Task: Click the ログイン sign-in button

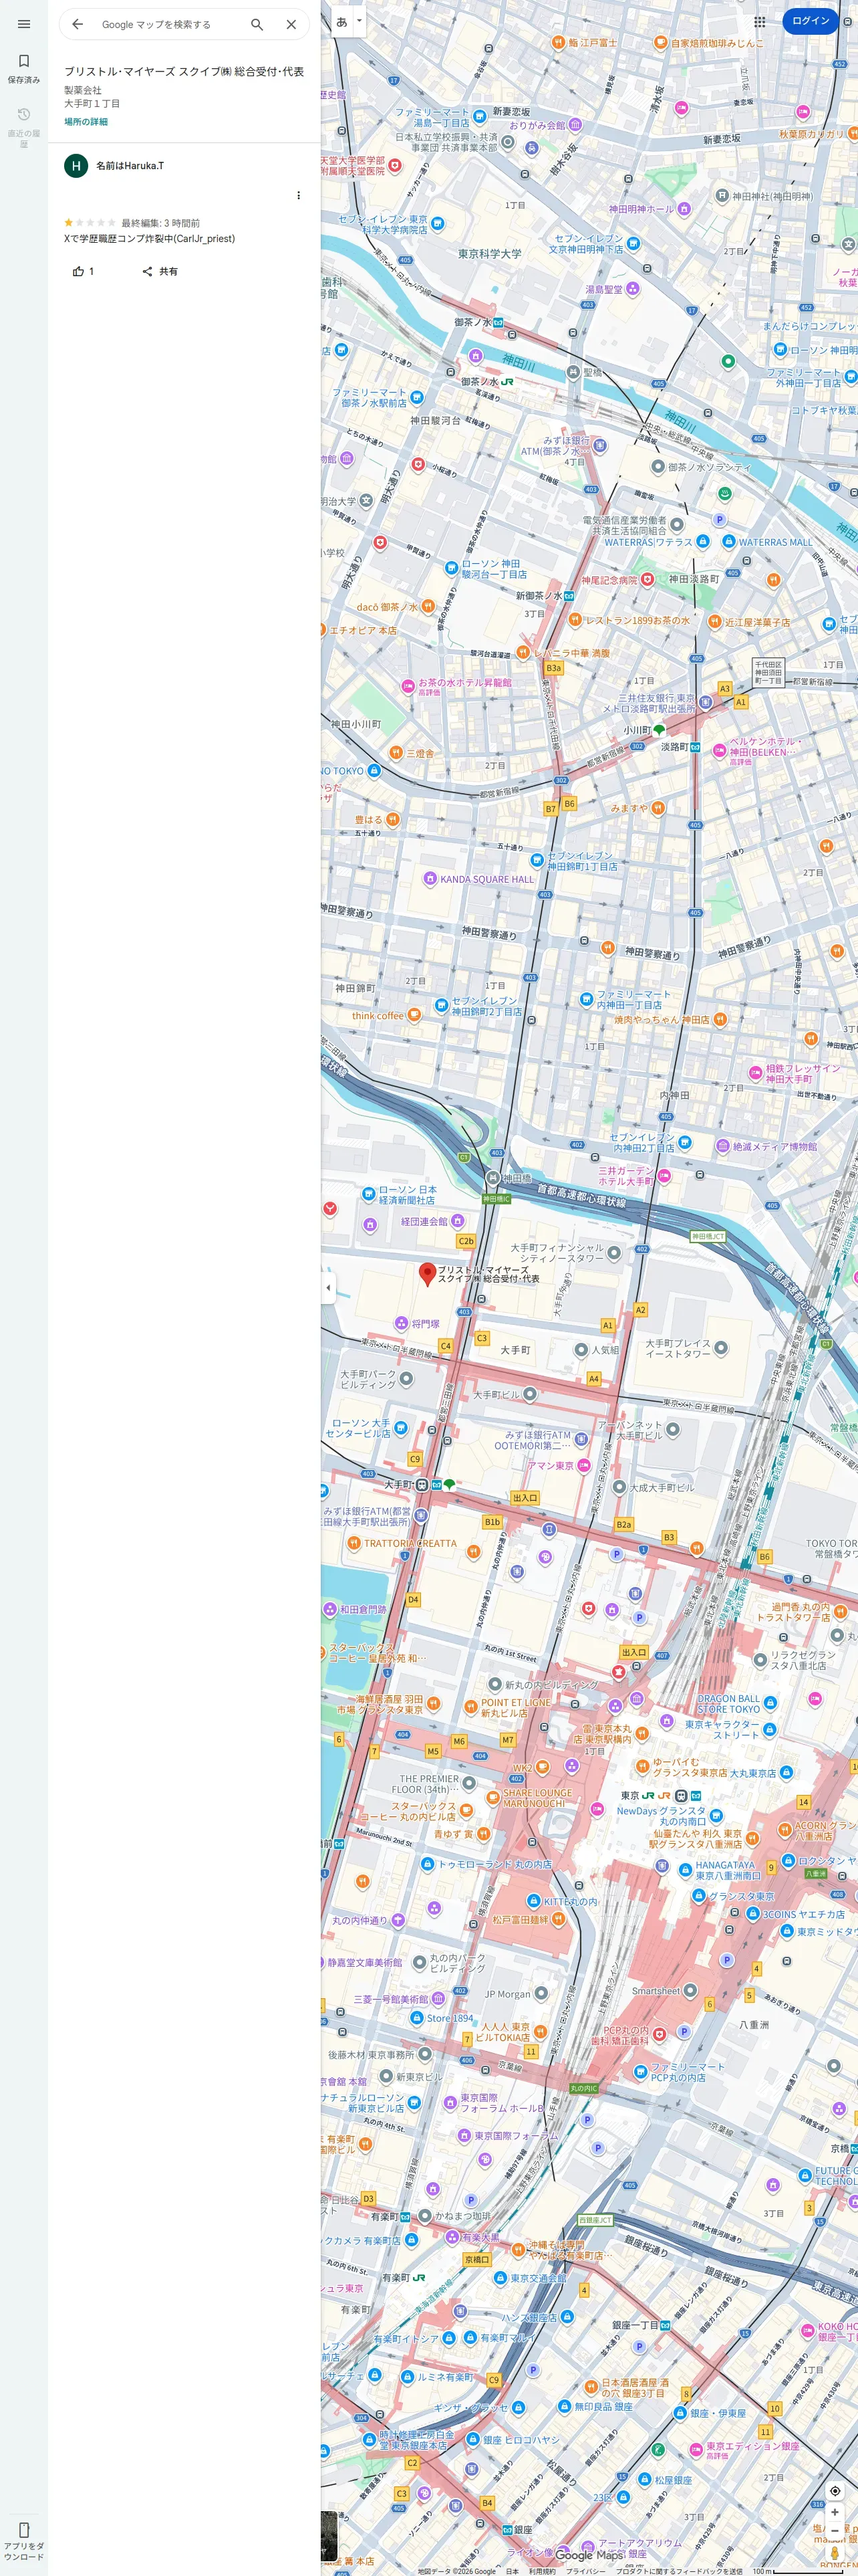Action: click(x=810, y=21)
